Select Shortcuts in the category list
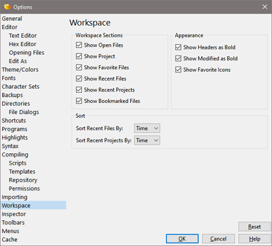272x246 pixels. point(14,121)
